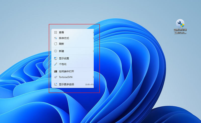Click the paintbrush icon for 个性化
The image size is (201, 123).
[x=56, y=64]
